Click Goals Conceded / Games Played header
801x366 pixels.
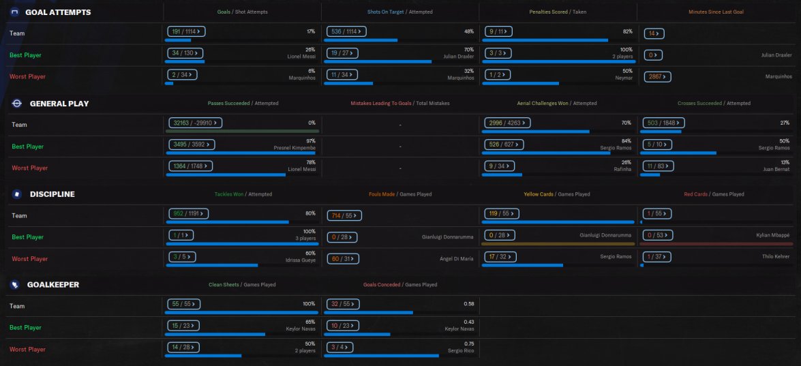coord(400,284)
